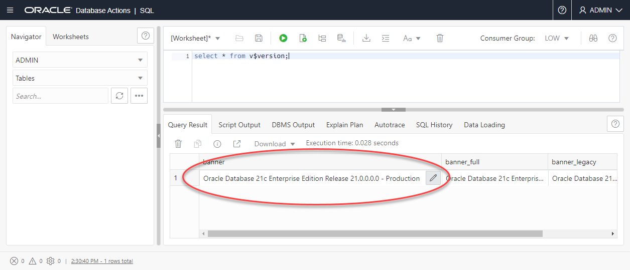Select the Query Result tab
Screen dimensions: 630x270
coord(188,125)
